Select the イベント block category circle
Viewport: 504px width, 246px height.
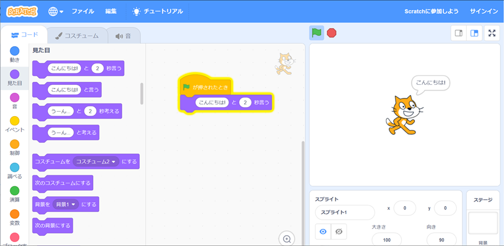(14, 121)
